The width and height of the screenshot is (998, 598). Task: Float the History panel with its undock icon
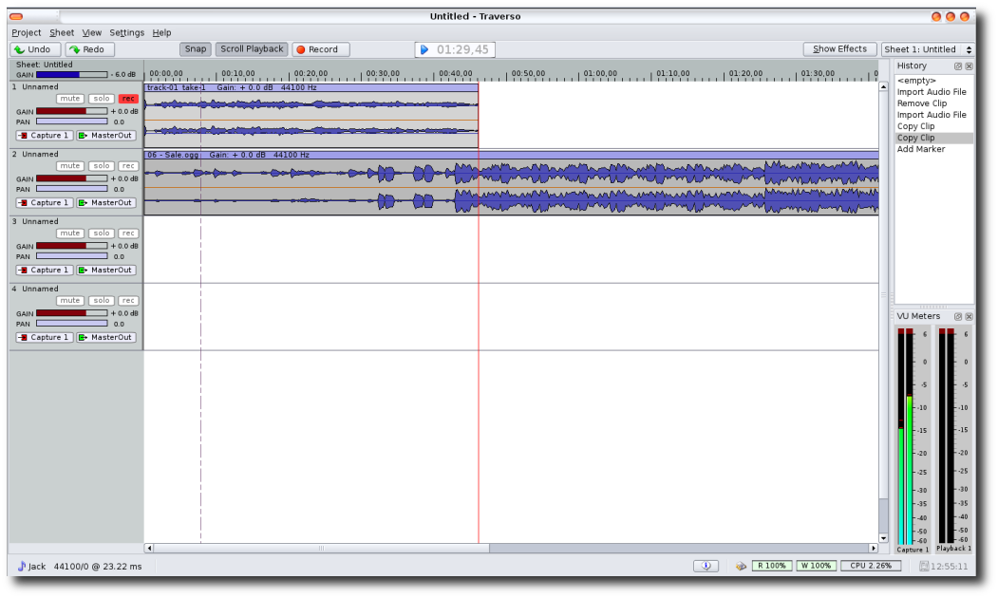(x=957, y=66)
